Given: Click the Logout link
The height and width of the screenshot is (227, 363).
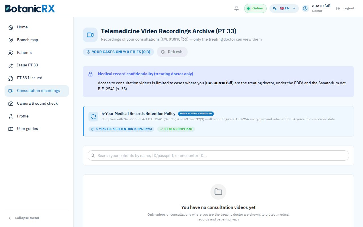Looking at the screenshot, I should point(345,9).
